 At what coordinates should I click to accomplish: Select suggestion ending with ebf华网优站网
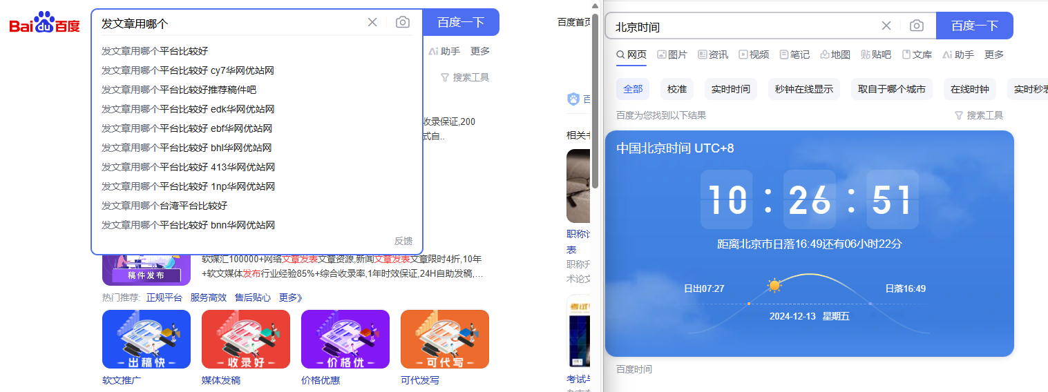(x=187, y=128)
